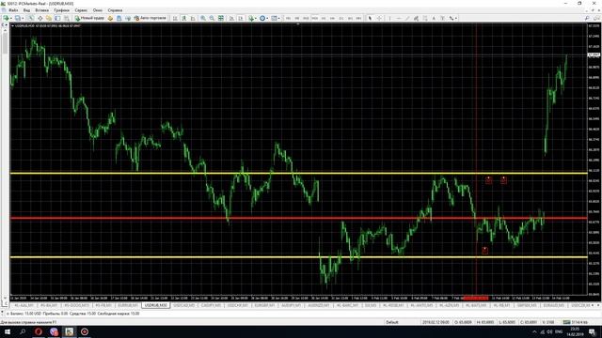
Task: Switch chart to candlesticks display
Action: [184, 18]
